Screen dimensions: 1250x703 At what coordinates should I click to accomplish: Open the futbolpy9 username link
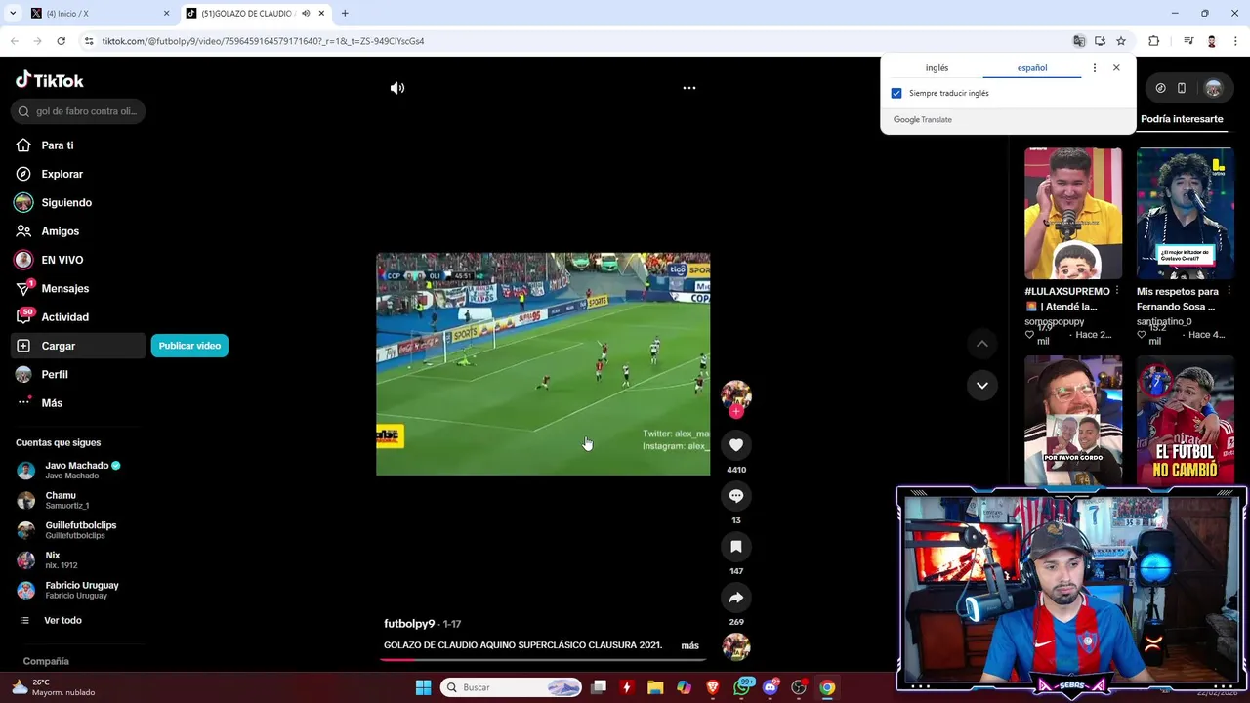(x=409, y=624)
